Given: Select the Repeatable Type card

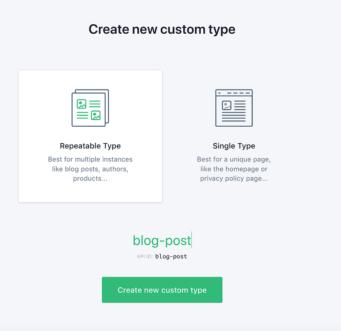Looking at the screenshot, I should click(90, 136).
